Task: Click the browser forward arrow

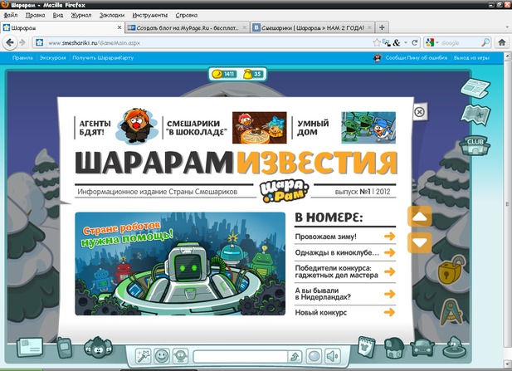Action: pos(22,42)
